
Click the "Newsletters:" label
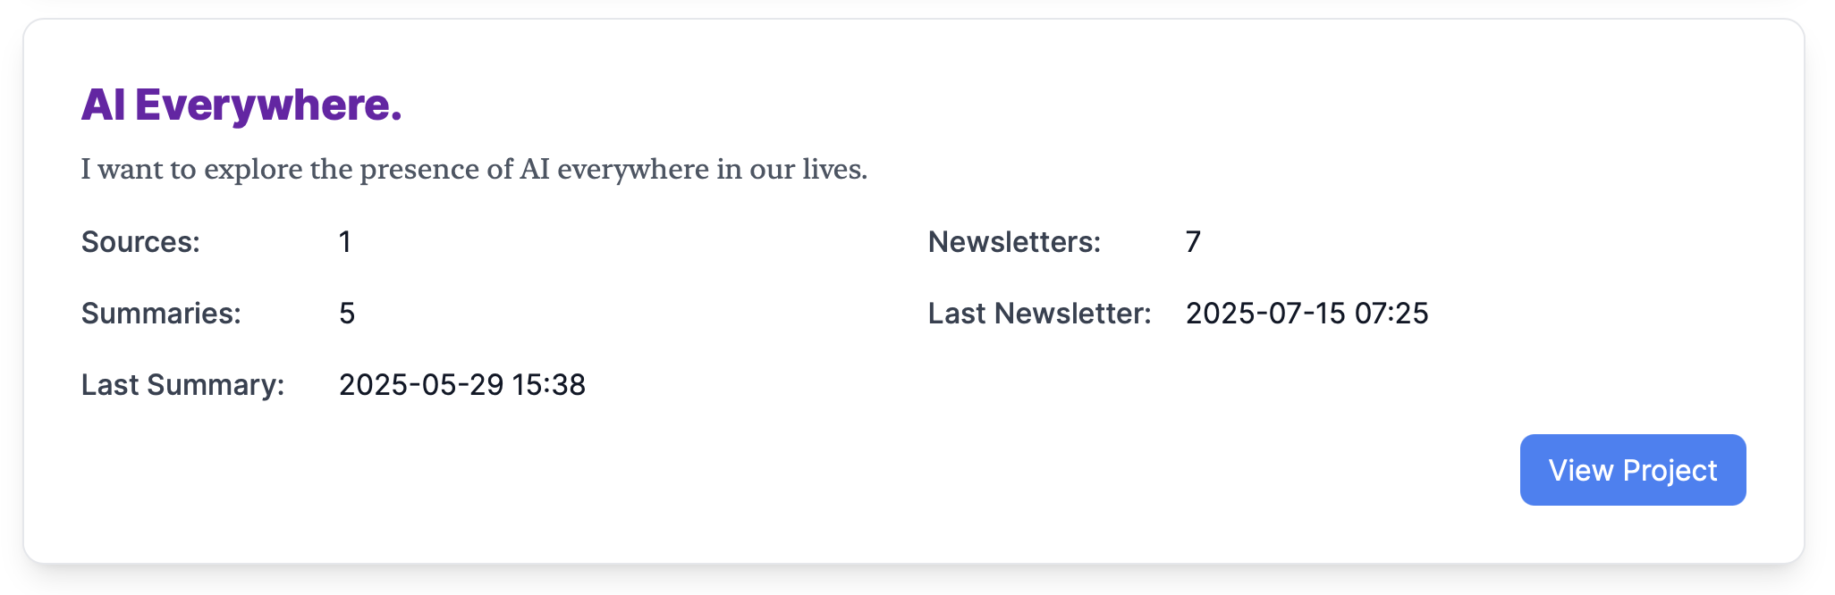click(x=1014, y=242)
